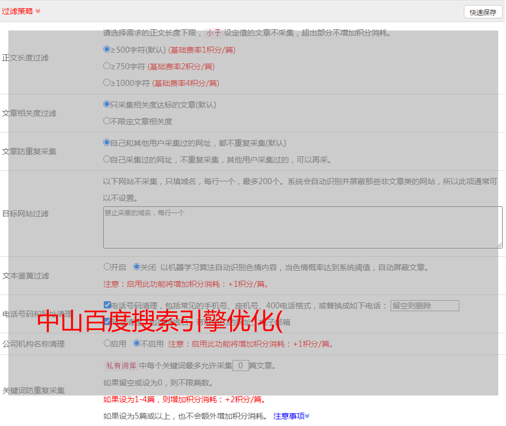Image resolution: width=506 pixels, height=426 pixels.
Task: Toggle the 电话号码清理 checkbox
Action: [108, 305]
